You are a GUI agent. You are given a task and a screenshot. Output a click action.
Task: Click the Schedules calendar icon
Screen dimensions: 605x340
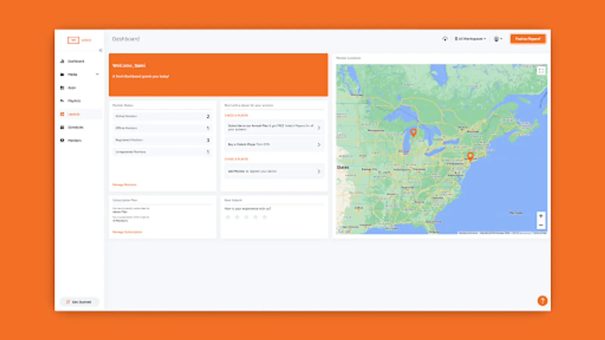point(62,127)
